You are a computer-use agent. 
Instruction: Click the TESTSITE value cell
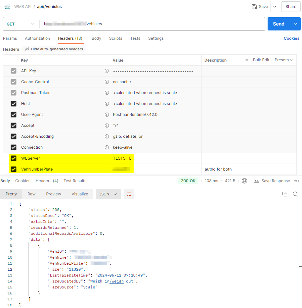coord(156,158)
